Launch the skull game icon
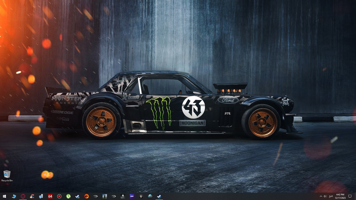 point(123,196)
